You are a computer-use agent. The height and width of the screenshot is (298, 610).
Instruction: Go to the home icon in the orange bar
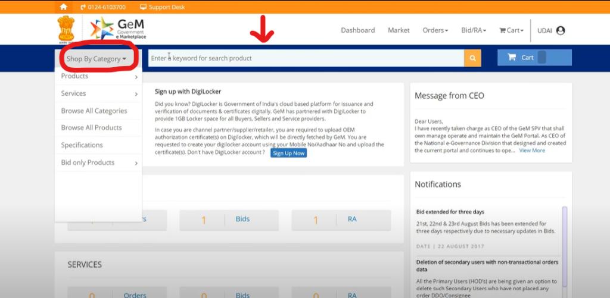coord(63,7)
